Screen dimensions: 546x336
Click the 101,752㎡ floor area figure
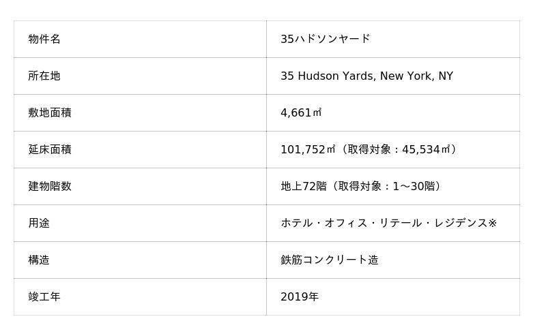point(308,149)
